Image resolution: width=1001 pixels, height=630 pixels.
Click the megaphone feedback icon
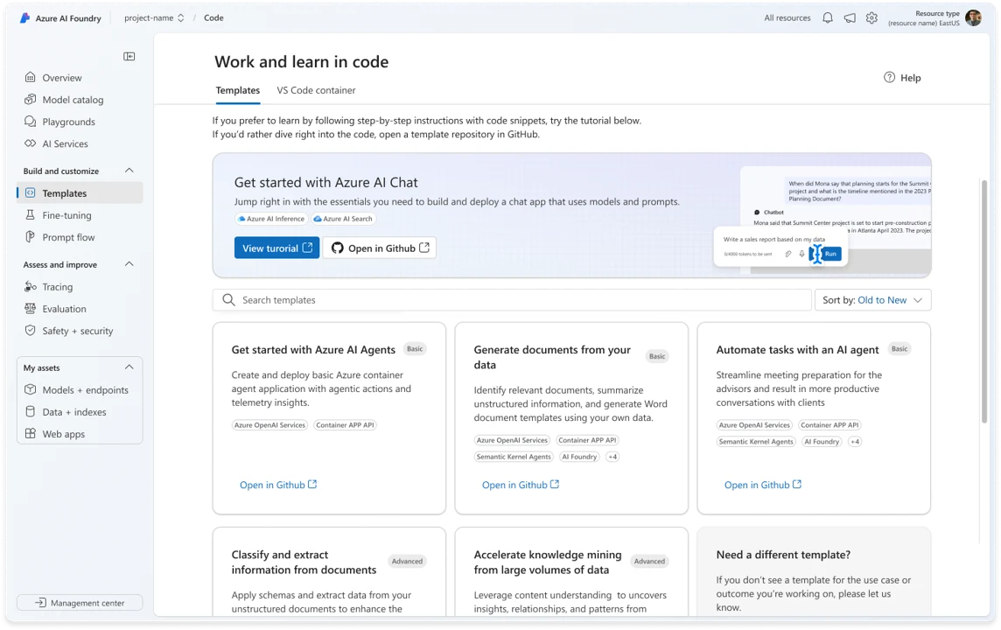(x=850, y=17)
